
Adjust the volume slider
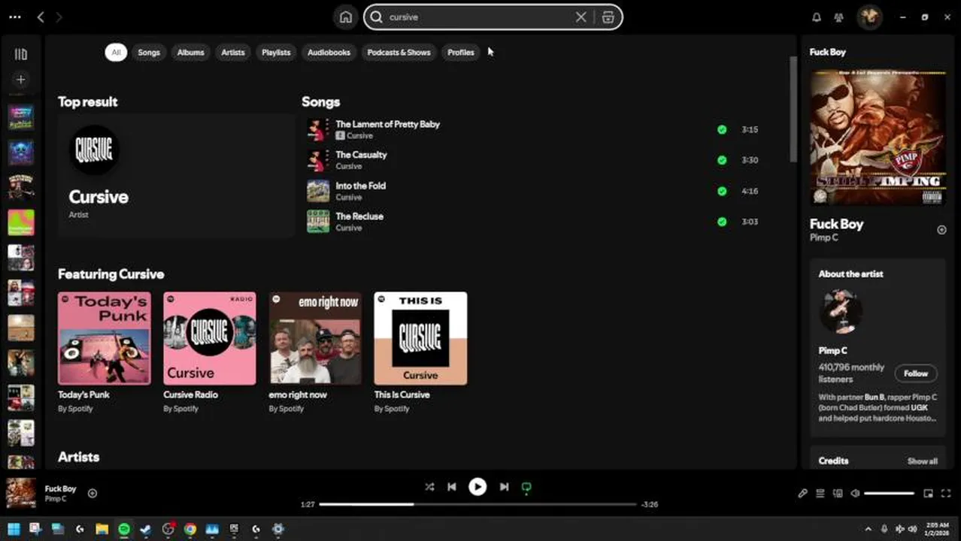[x=889, y=494]
